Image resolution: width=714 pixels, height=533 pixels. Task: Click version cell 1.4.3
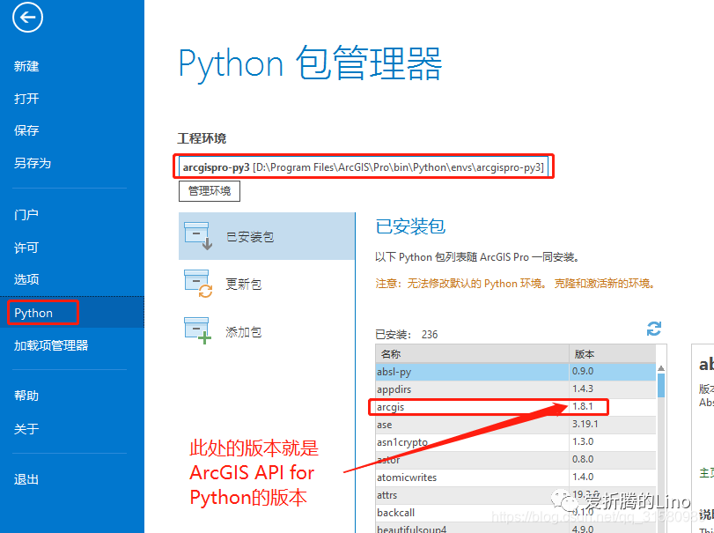[613, 389]
